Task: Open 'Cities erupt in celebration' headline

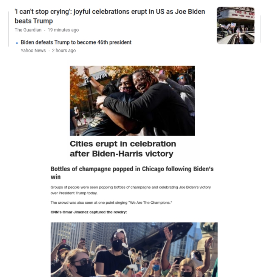Action: [123, 149]
